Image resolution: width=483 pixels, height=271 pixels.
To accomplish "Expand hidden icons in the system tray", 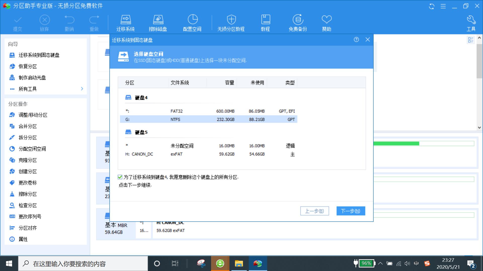I will click(381, 263).
